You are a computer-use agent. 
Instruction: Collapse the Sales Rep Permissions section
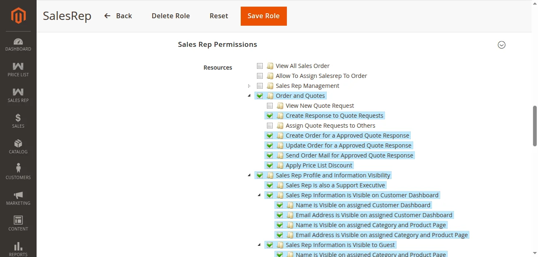point(501,45)
